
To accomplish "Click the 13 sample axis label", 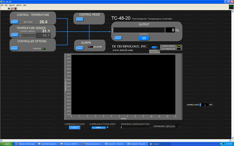I will coord(175,117).
